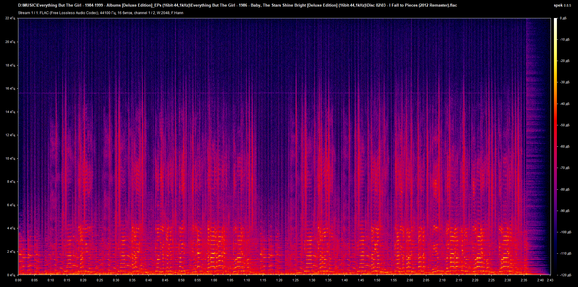This screenshot has width=578, height=287.
Task: Click the 2:43 end time label
Action: pos(550,280)
